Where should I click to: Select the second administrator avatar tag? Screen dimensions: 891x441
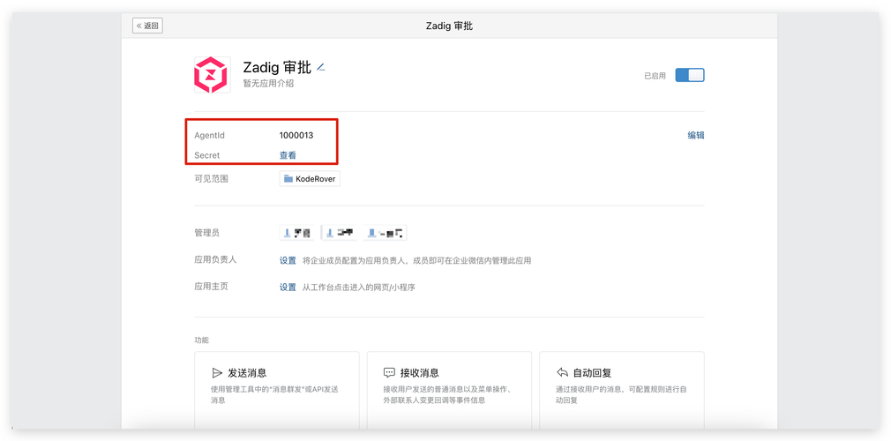coord(340,233)
